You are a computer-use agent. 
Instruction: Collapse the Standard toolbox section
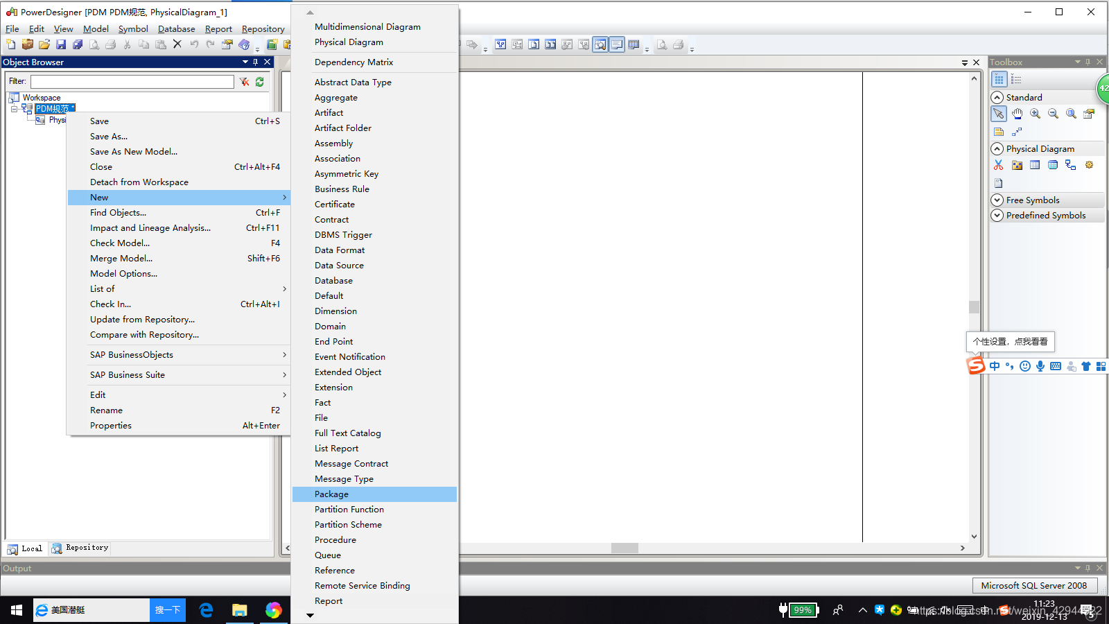[x=997, y=97]
